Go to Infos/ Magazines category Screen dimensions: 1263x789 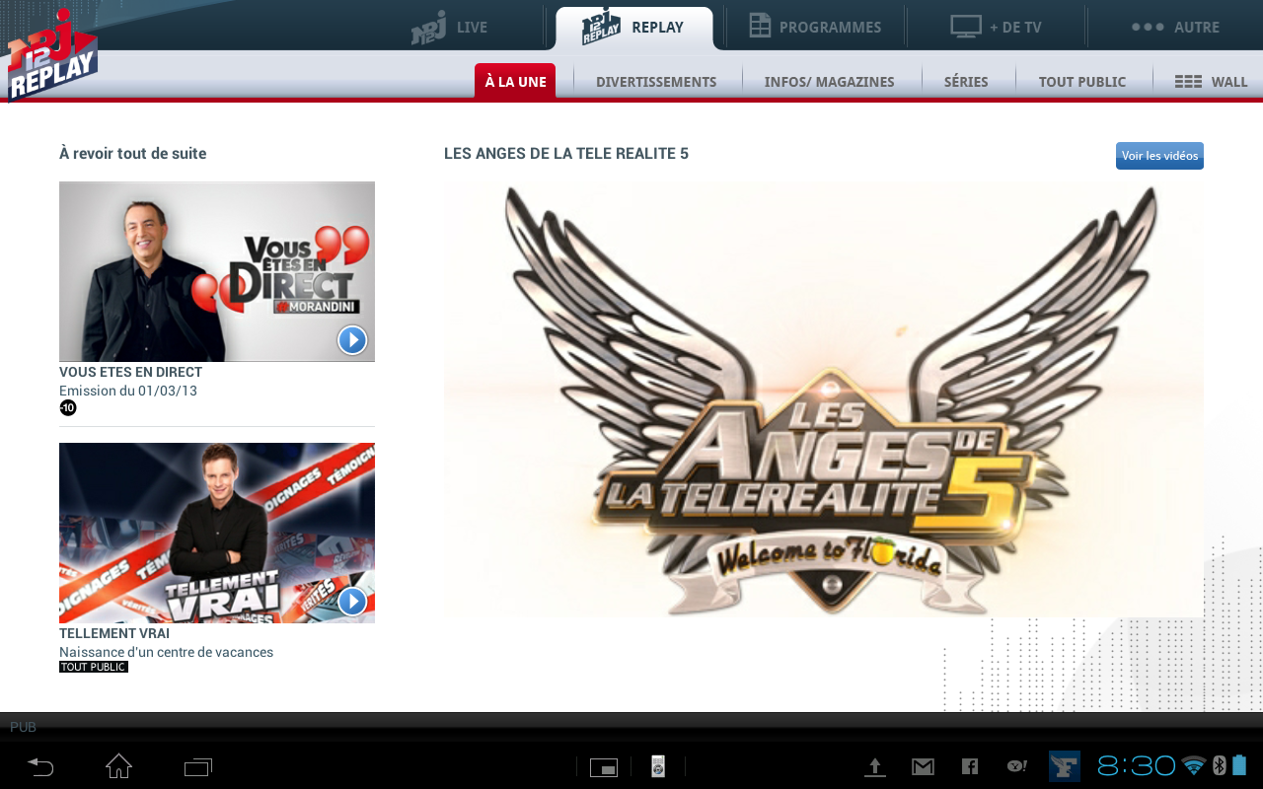pyautogui.click(x=829, y=82)
